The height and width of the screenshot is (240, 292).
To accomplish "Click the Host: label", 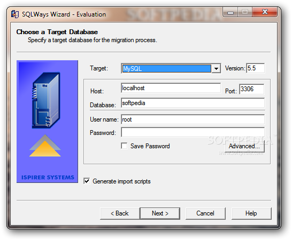I will tap(97, 91).
